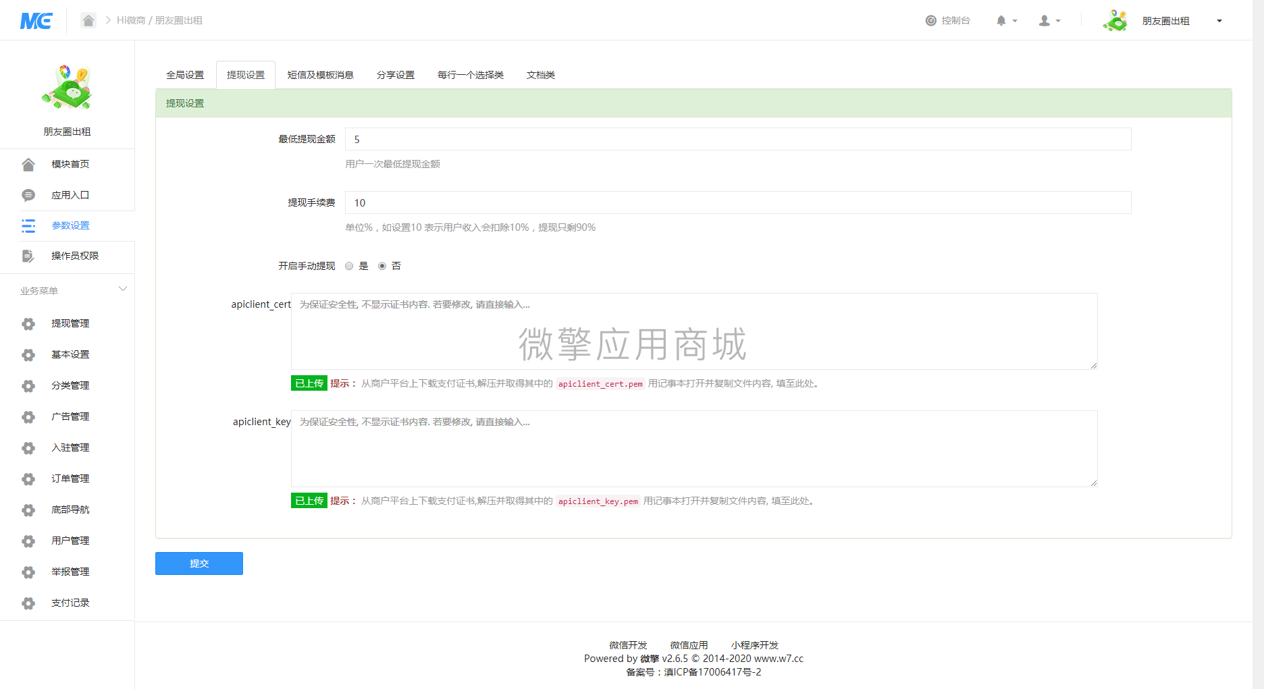Viewport: 1264px width, 689px height.
Task: Click the 操作员权限 document icon
Action: click(28, 256)
